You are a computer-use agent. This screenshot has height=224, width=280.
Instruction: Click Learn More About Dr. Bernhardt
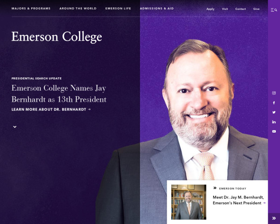[51, 109]
